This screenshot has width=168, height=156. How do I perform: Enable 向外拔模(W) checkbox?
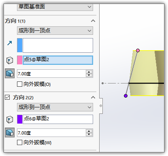19,142
